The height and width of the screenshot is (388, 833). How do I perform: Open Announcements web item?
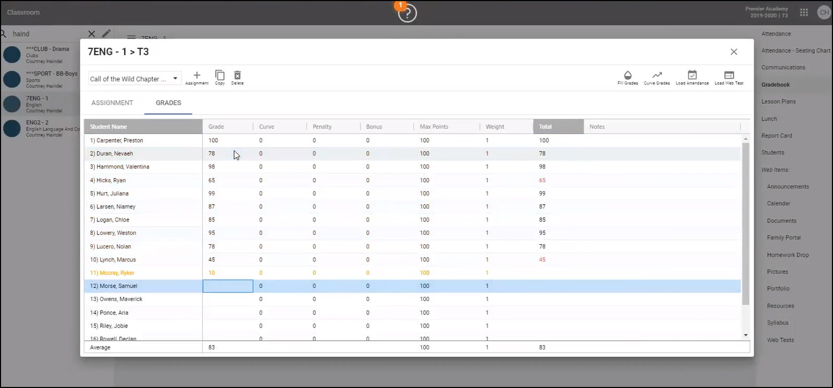pyautogui.click(x=788, y=186)
